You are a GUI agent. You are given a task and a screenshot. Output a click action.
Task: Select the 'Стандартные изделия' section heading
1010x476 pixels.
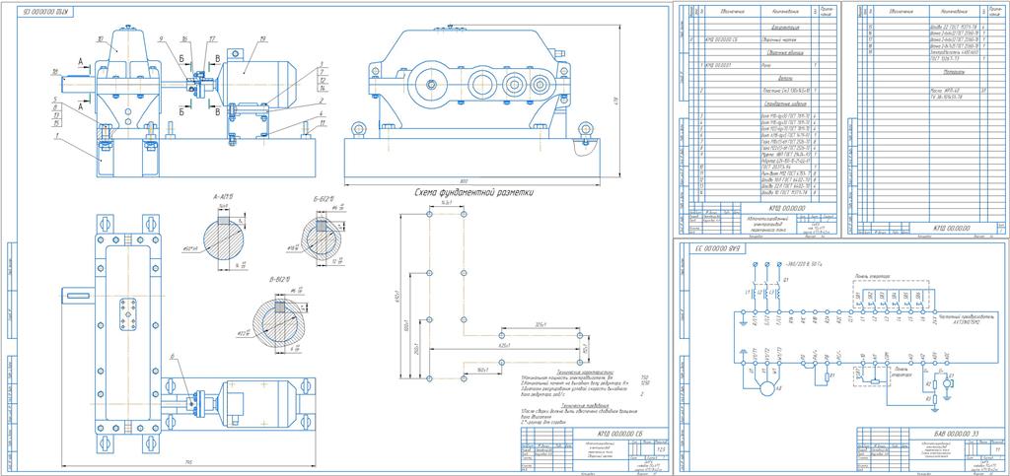pyautogui.click(x=786, y=102)
